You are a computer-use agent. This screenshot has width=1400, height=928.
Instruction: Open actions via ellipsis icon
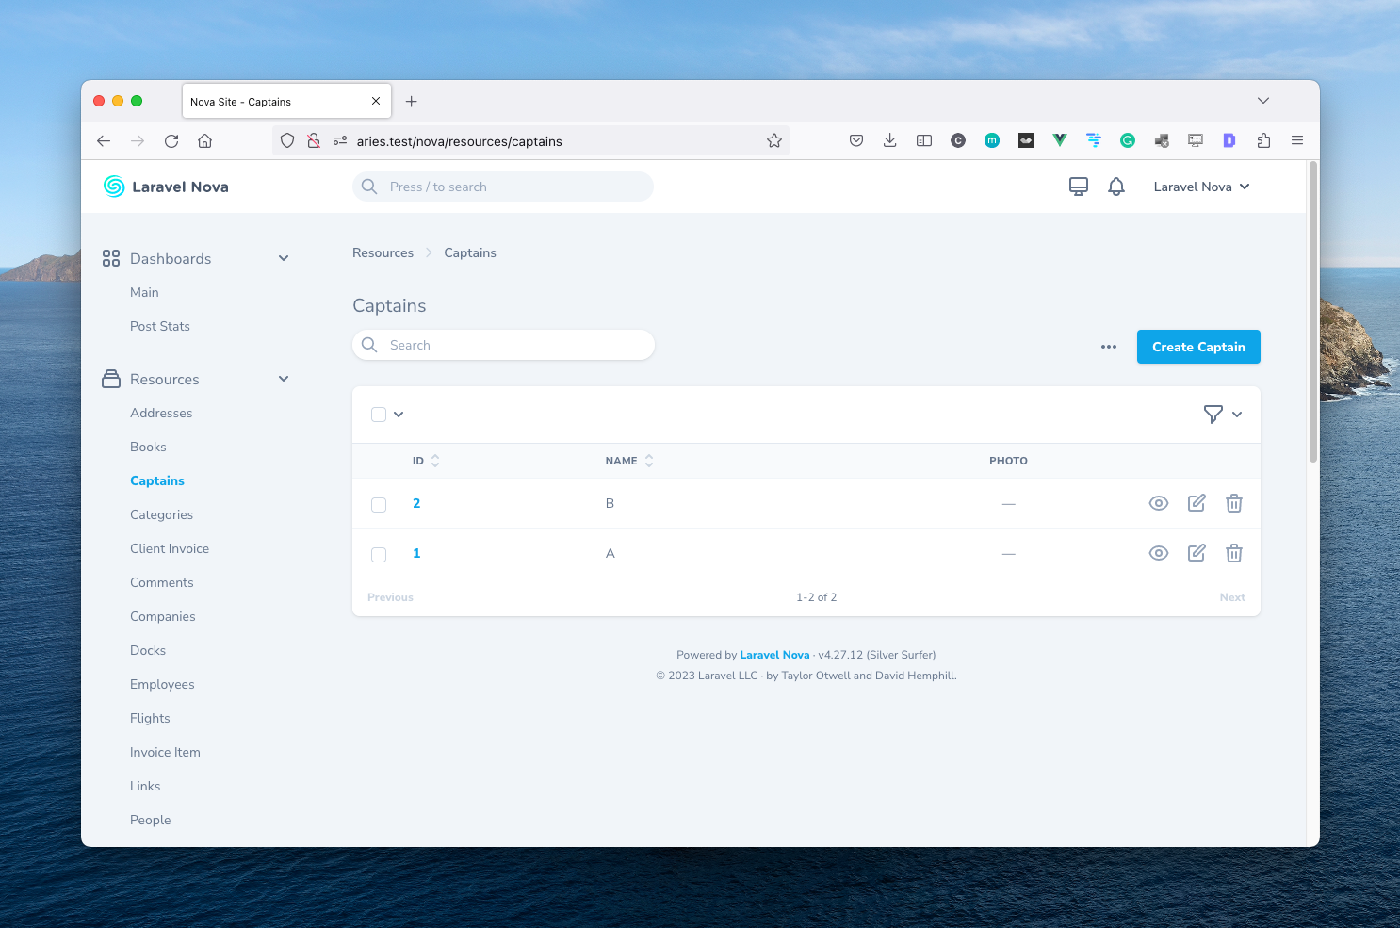coord(1108,347)
